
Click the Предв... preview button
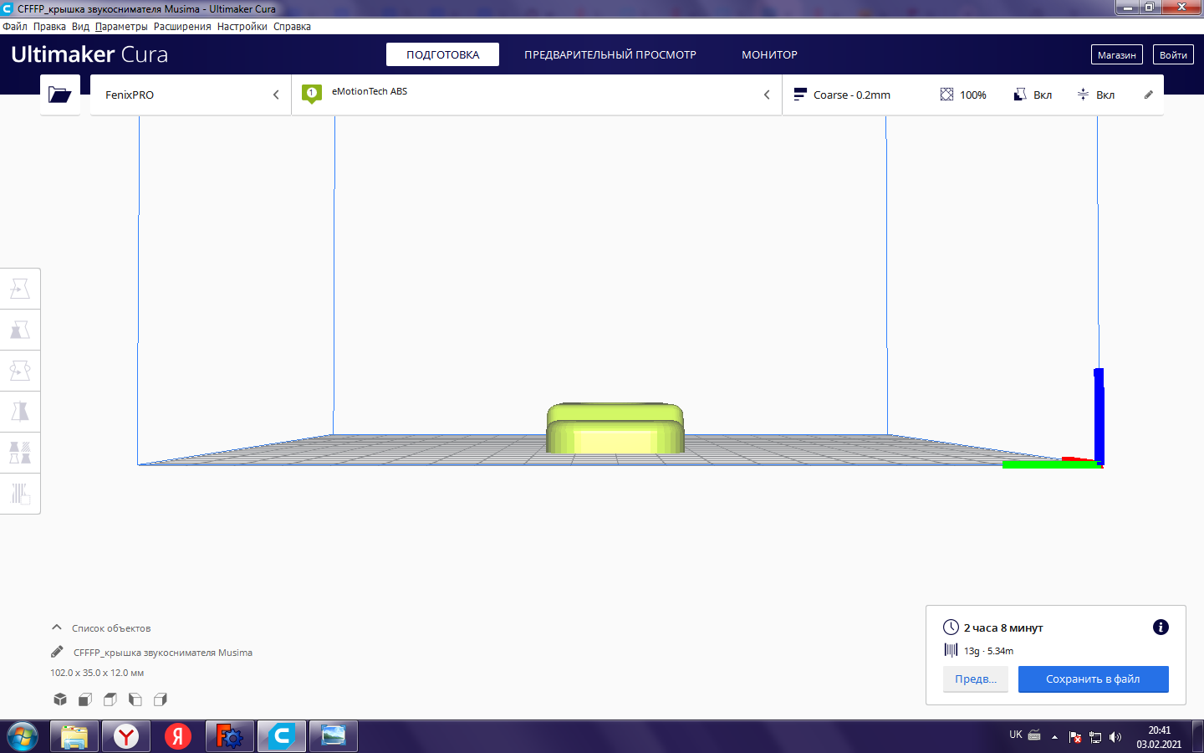(976, 679)
